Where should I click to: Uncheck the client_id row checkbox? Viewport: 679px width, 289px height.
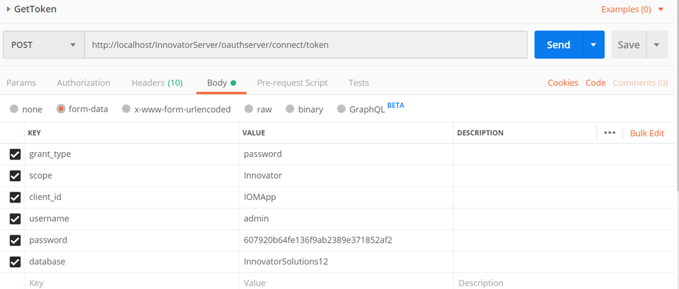click(15, 198)
